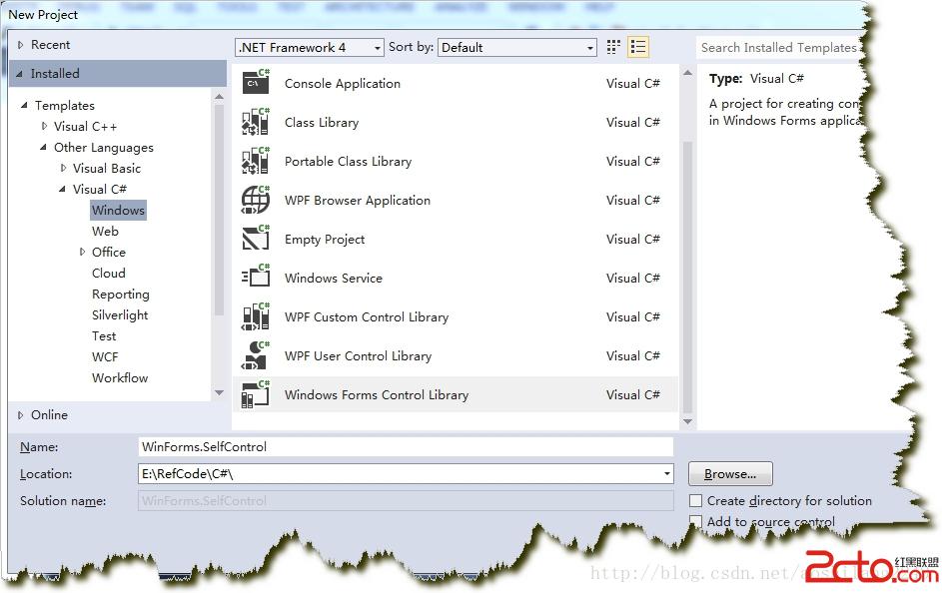Select the Portable Class Library template icon
942x593 pixels.
[256, 161]
